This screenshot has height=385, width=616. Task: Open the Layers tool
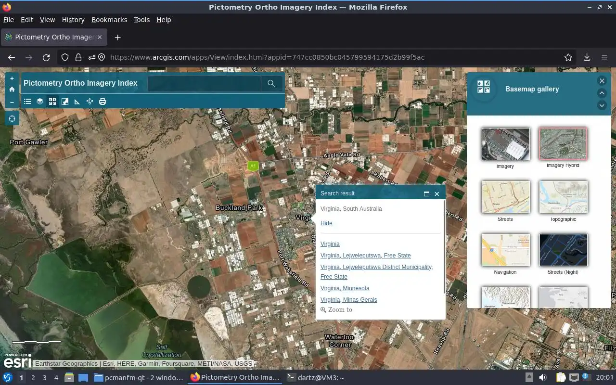tap(40, 102)
